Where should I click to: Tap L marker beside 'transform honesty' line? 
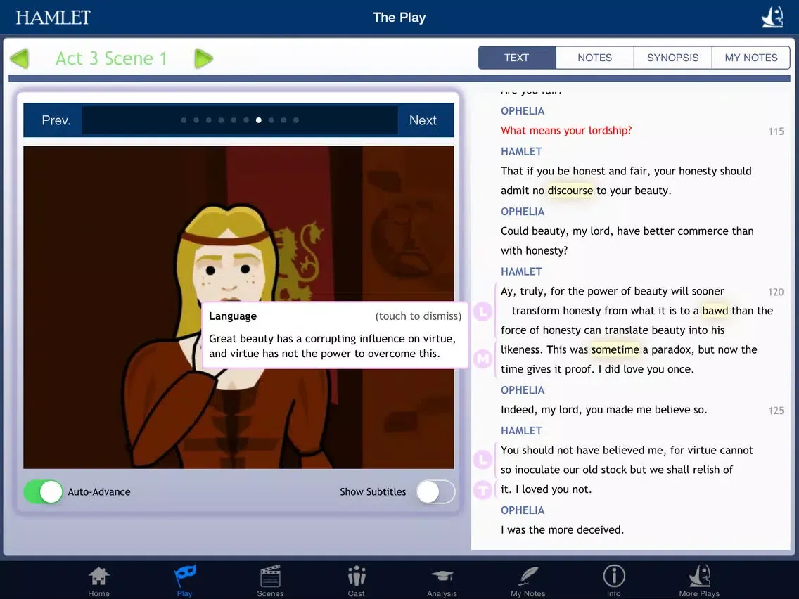pyautogui.click(x=482, y=311)
